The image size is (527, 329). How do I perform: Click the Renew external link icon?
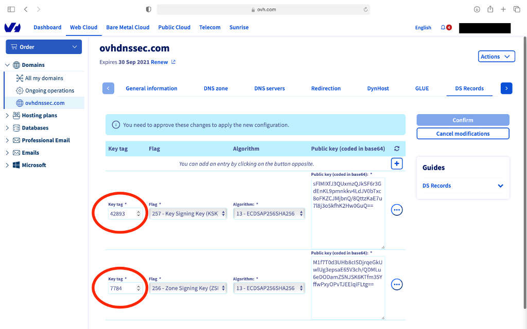pos(173,62)
